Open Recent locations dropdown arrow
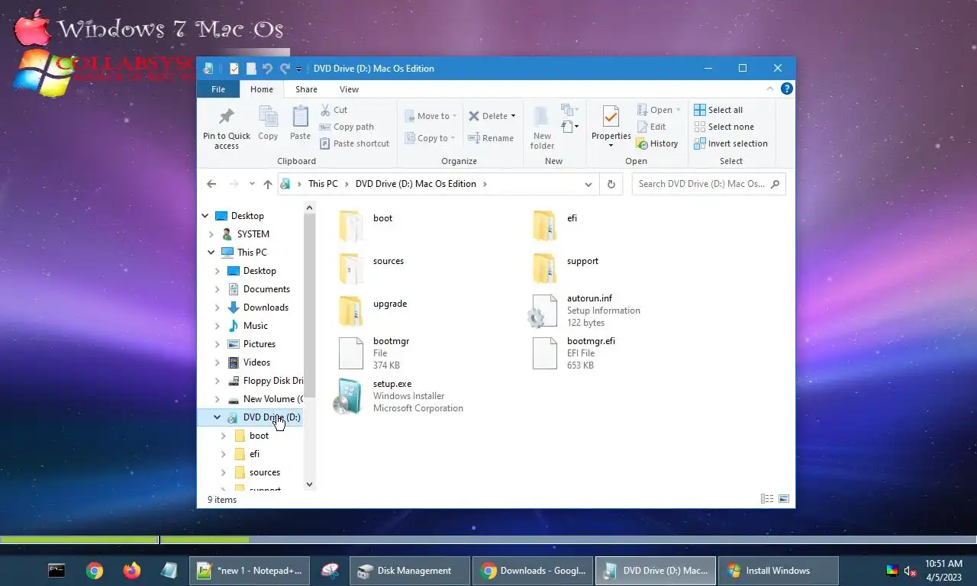This screenshot has width=977, height=586. pos(251,184)
